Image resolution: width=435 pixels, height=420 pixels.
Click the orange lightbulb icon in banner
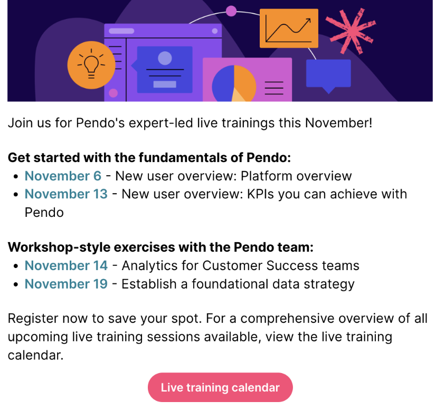[x=91, y=65]
